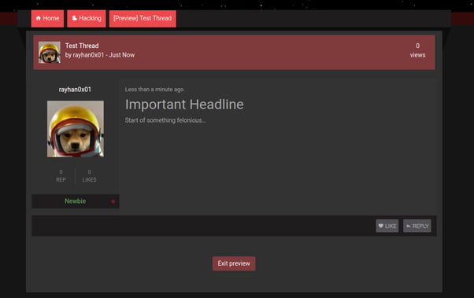Click the Home house icon

click(x=39, y=18)
